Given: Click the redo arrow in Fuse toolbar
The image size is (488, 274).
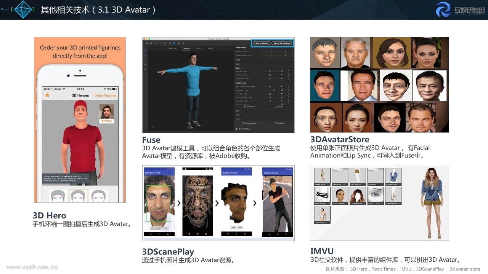Looking at the screenshot, I should tap(165, 43).
